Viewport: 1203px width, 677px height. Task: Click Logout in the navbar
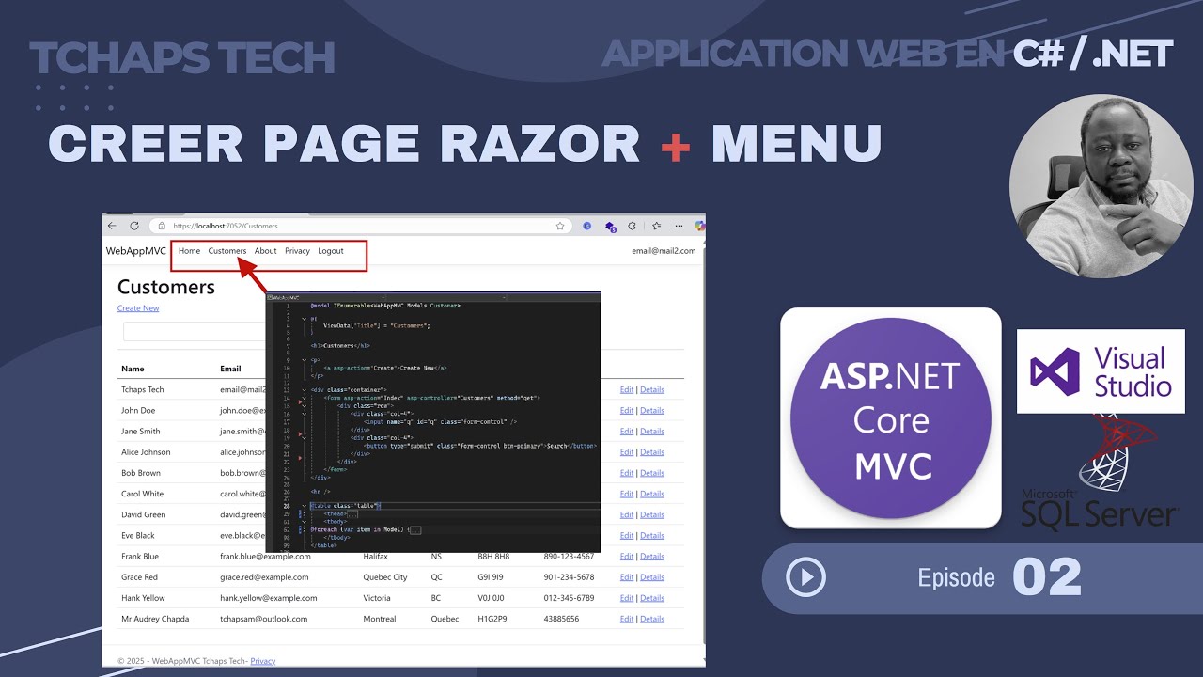point(331,251)
